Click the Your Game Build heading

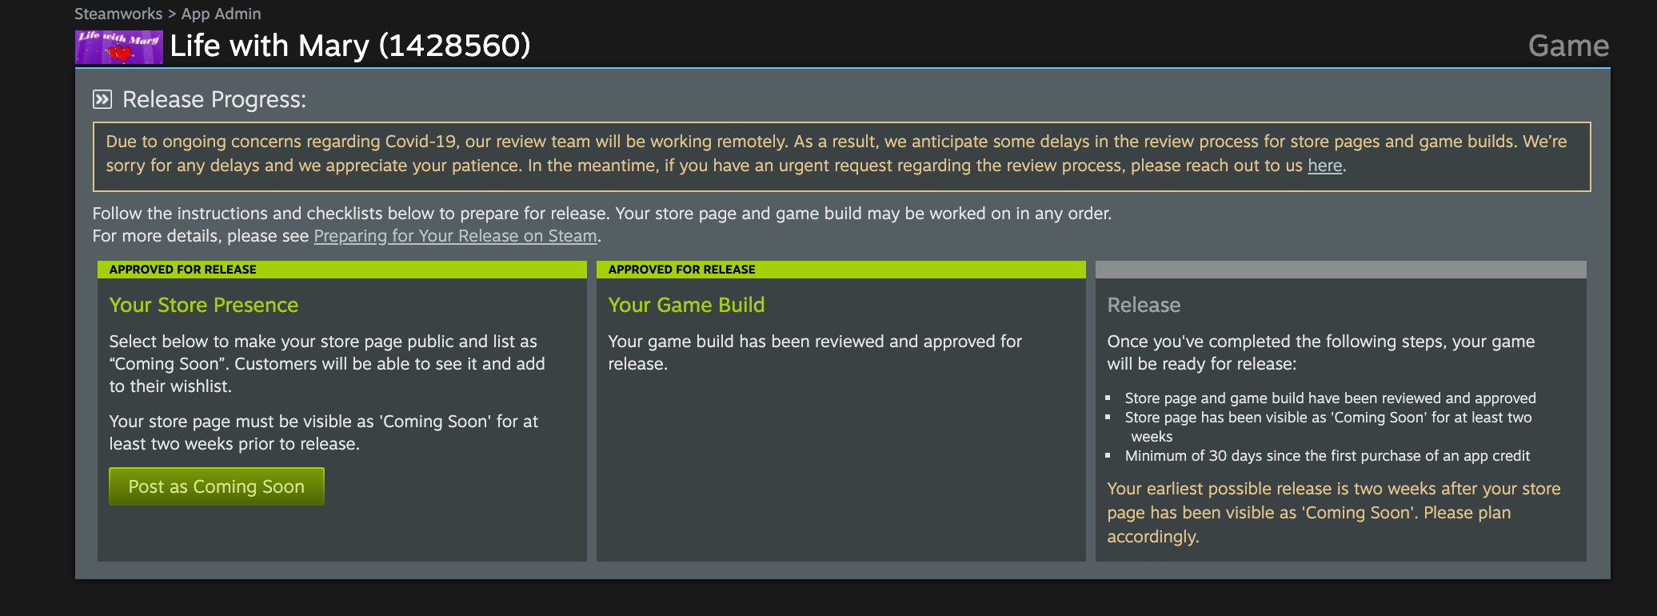686,305
